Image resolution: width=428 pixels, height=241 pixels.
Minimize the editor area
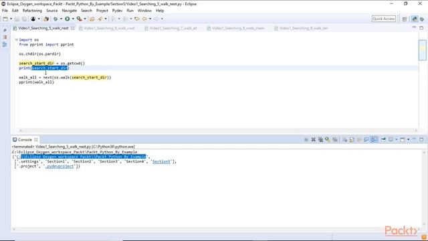coord(414,27)
